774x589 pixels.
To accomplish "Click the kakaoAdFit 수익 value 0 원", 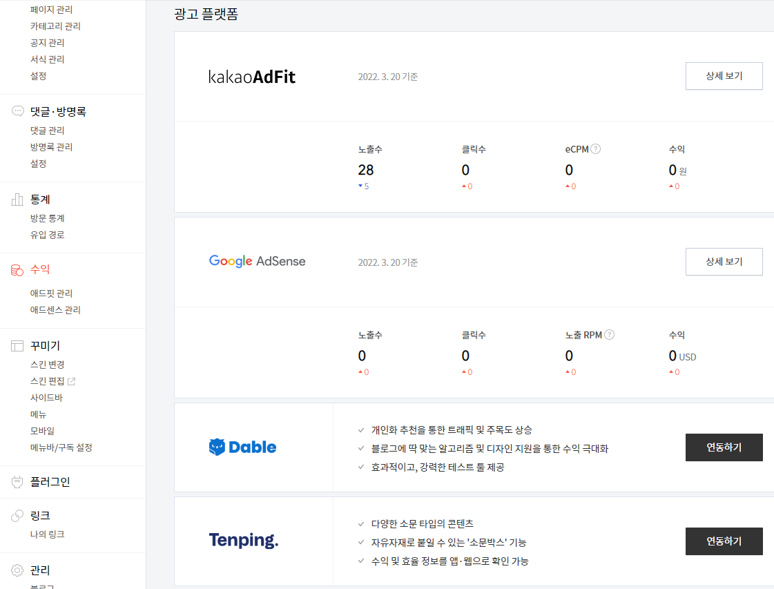I will pos(678,171).
